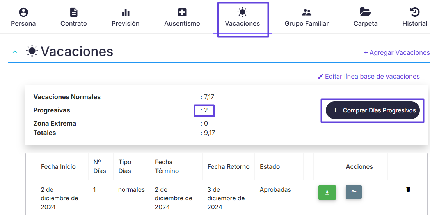Click the Ausentismo medical cross icon
The width and height of the screenshot is (430, 215).
tap(182, 12)
